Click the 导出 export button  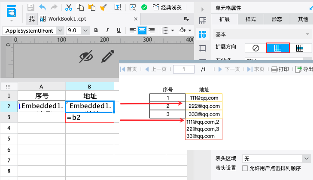pos(304,69)
